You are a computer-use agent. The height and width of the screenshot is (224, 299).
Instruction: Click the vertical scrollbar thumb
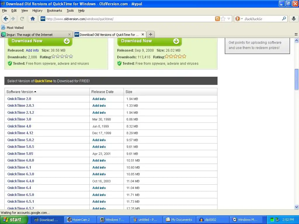click(x=296, y=79)
